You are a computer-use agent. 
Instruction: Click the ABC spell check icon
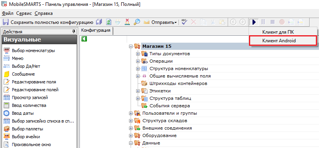point(184,22)
